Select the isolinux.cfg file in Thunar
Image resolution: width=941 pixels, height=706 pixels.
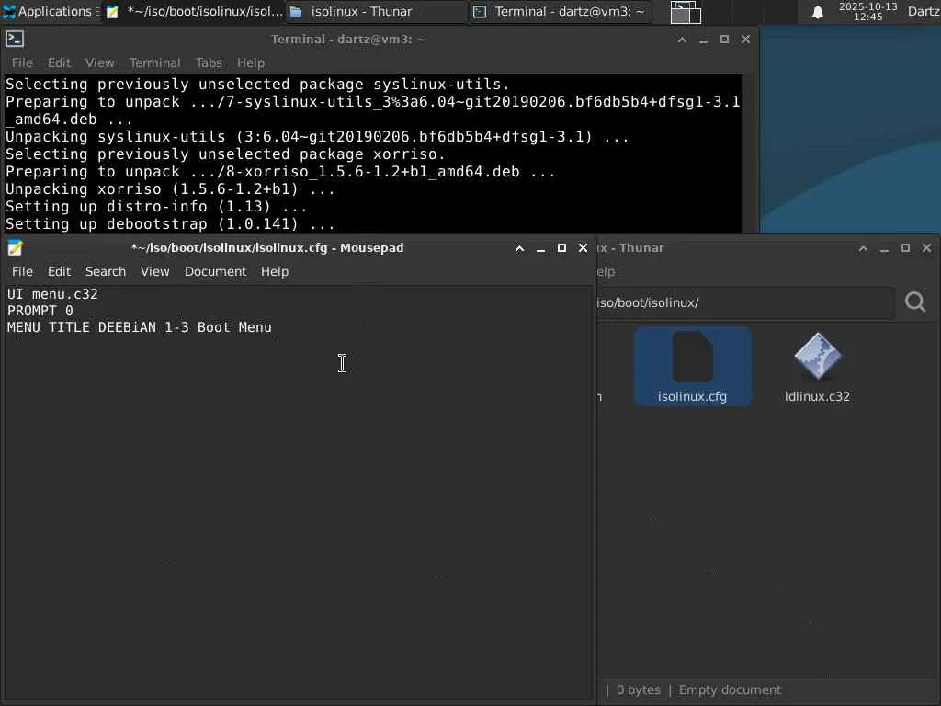pyautogui.click(x=692, y=367)
